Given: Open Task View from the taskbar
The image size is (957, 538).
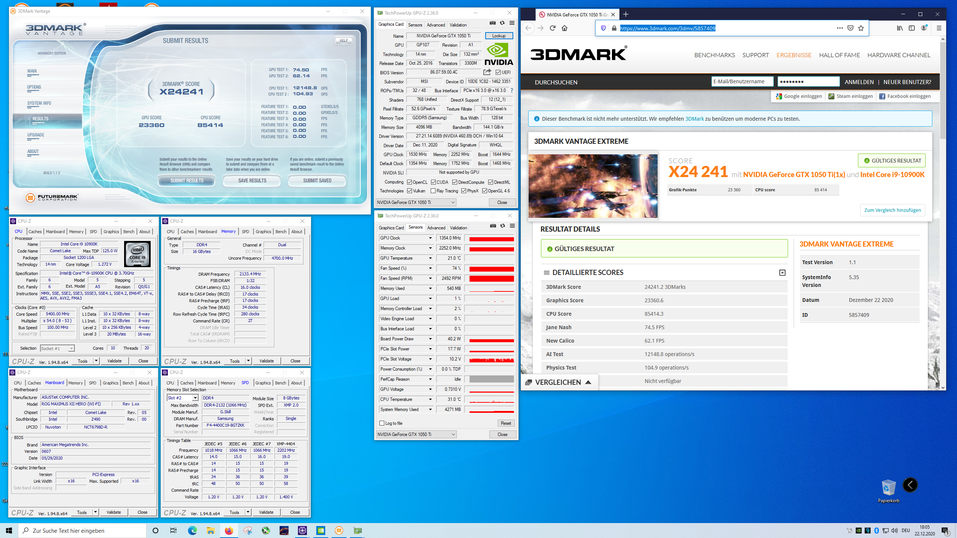Looking at the screenshot, I should [173, 531].
